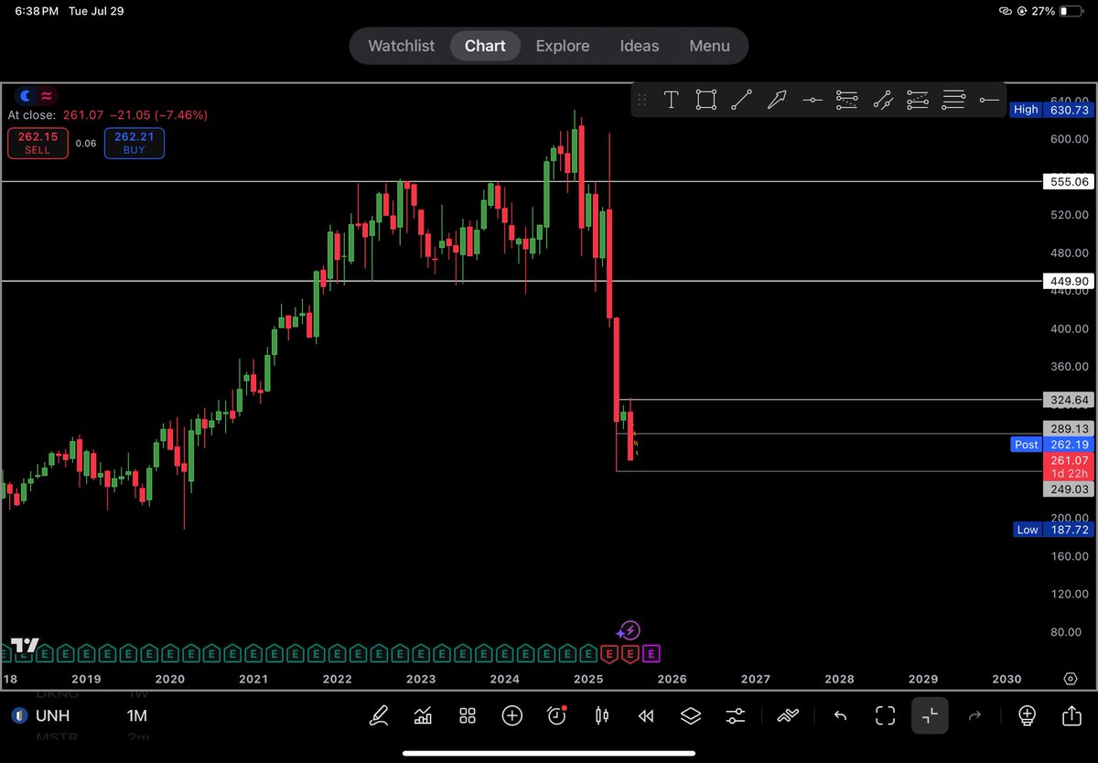Open the Explore tab

click(x=563, y=46)
